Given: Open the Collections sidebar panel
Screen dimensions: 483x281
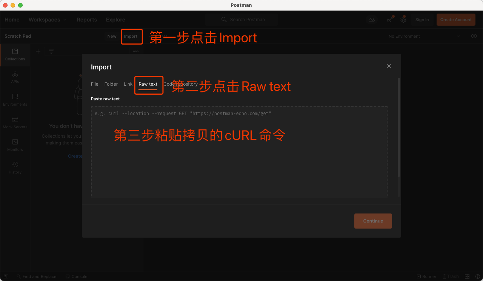Looking at the screenshot, I should (15, 55).
